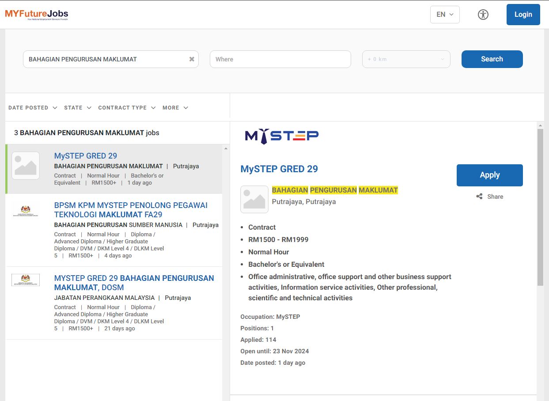
Task: Click the first listing's placeholder thumbnail
Action: (26, 166)
